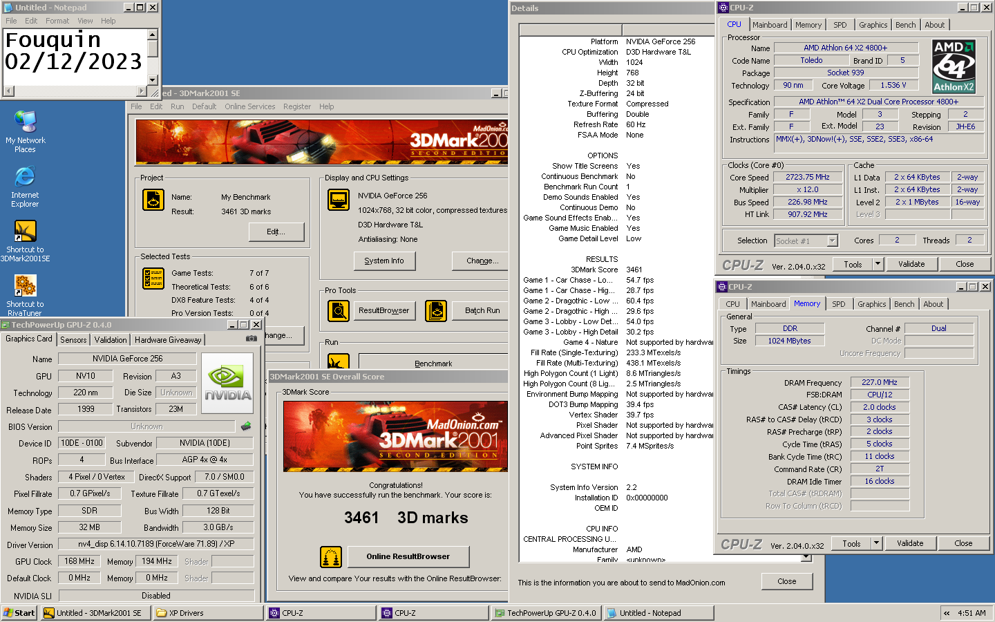Open GPU-Z Hardware Giveaway tab
This screenshot has height=622, width=995.
click(168, 340)
